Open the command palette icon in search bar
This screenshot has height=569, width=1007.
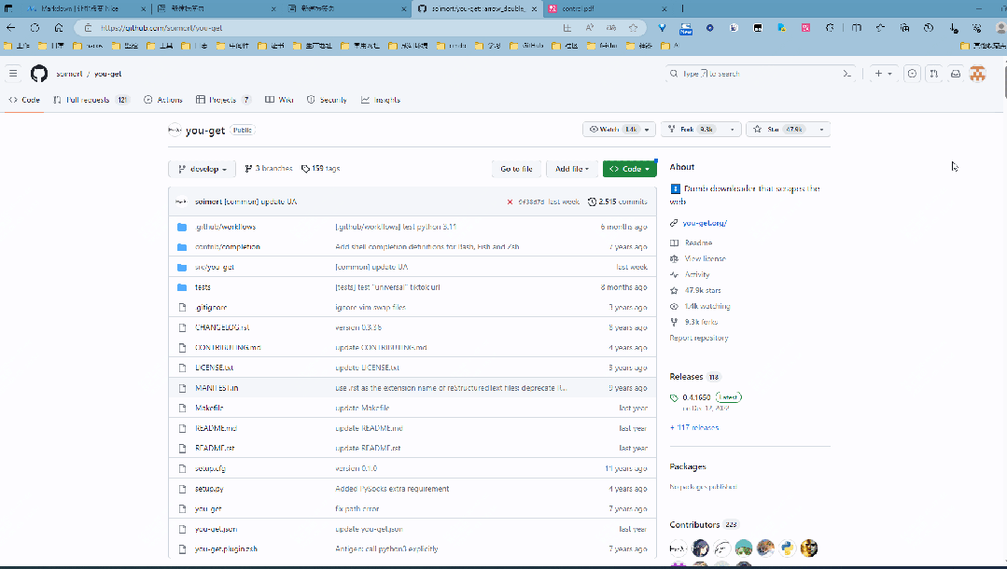847,74
